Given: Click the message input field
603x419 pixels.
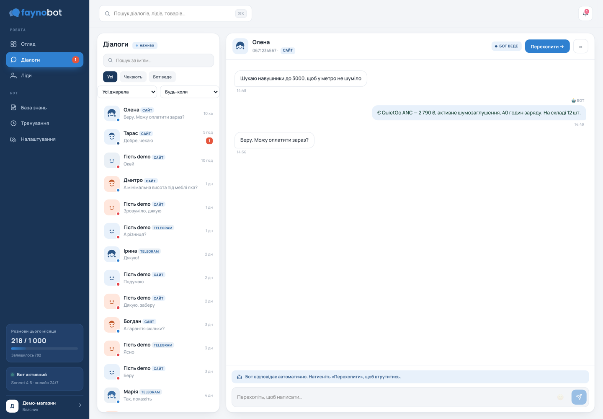Looking at the screenshot, I should tap(394, 397).
